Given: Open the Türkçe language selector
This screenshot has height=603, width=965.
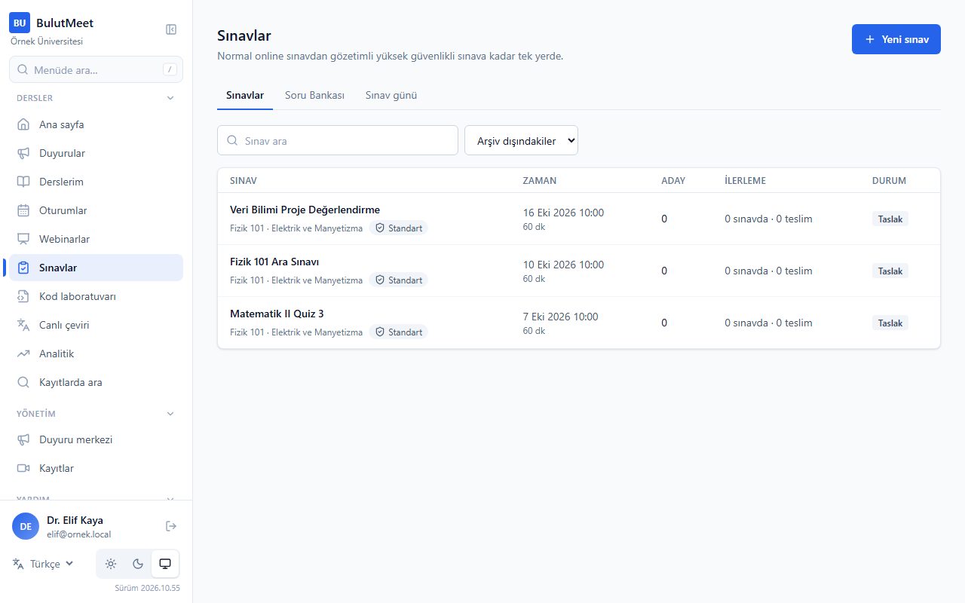Looking at the screenshot, I should [44, 564].
